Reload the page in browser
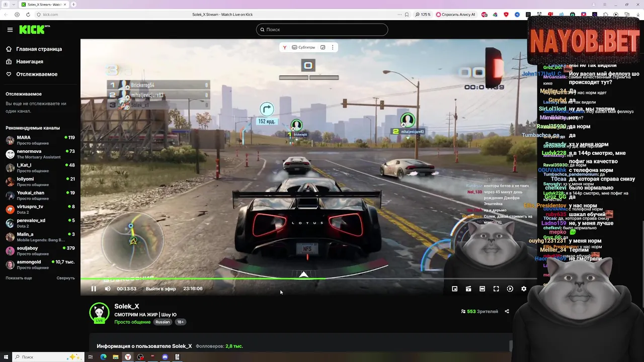The height and width of the screenshot is (362, 644). (28, 15)
